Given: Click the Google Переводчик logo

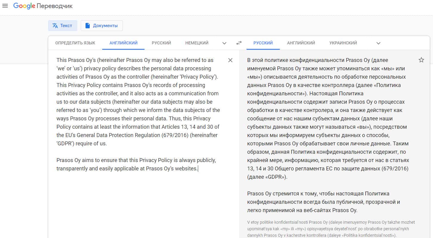Looking at the screenshot, I should pyautogui.click(x=43, y=6).
